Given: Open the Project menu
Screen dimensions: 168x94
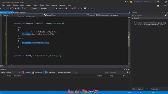Looking at the screenshot, I should [x=15, y=5].
